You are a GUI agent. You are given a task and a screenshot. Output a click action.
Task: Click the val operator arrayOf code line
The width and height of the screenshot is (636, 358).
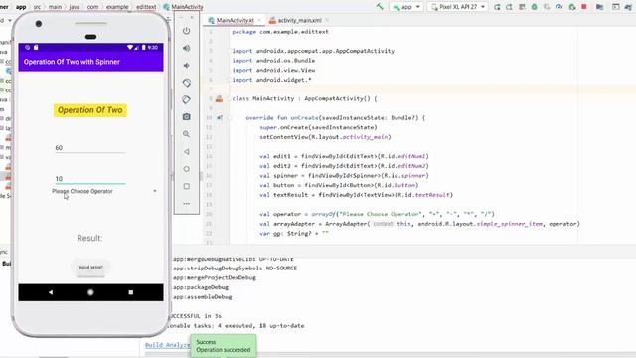377,214
